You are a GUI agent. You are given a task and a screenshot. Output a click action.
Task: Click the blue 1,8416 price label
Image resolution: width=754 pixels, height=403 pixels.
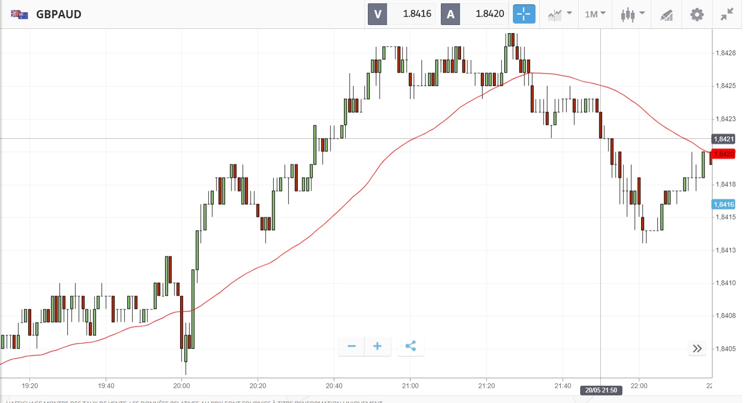pos(723,204)
